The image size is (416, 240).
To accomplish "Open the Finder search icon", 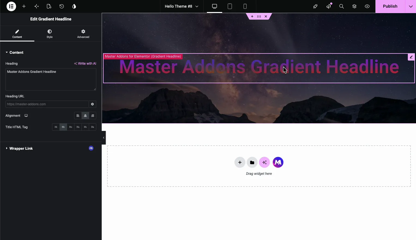I will coord(342,6).
